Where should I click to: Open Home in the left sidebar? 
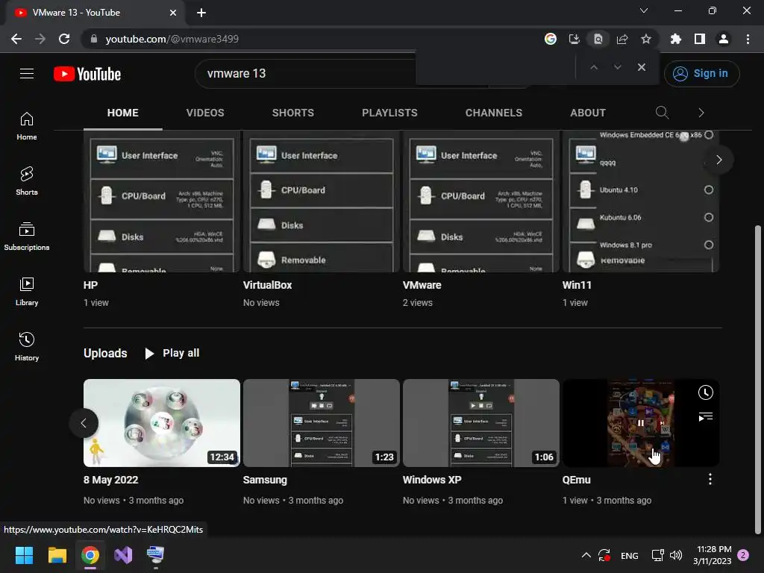coord(27,126)
